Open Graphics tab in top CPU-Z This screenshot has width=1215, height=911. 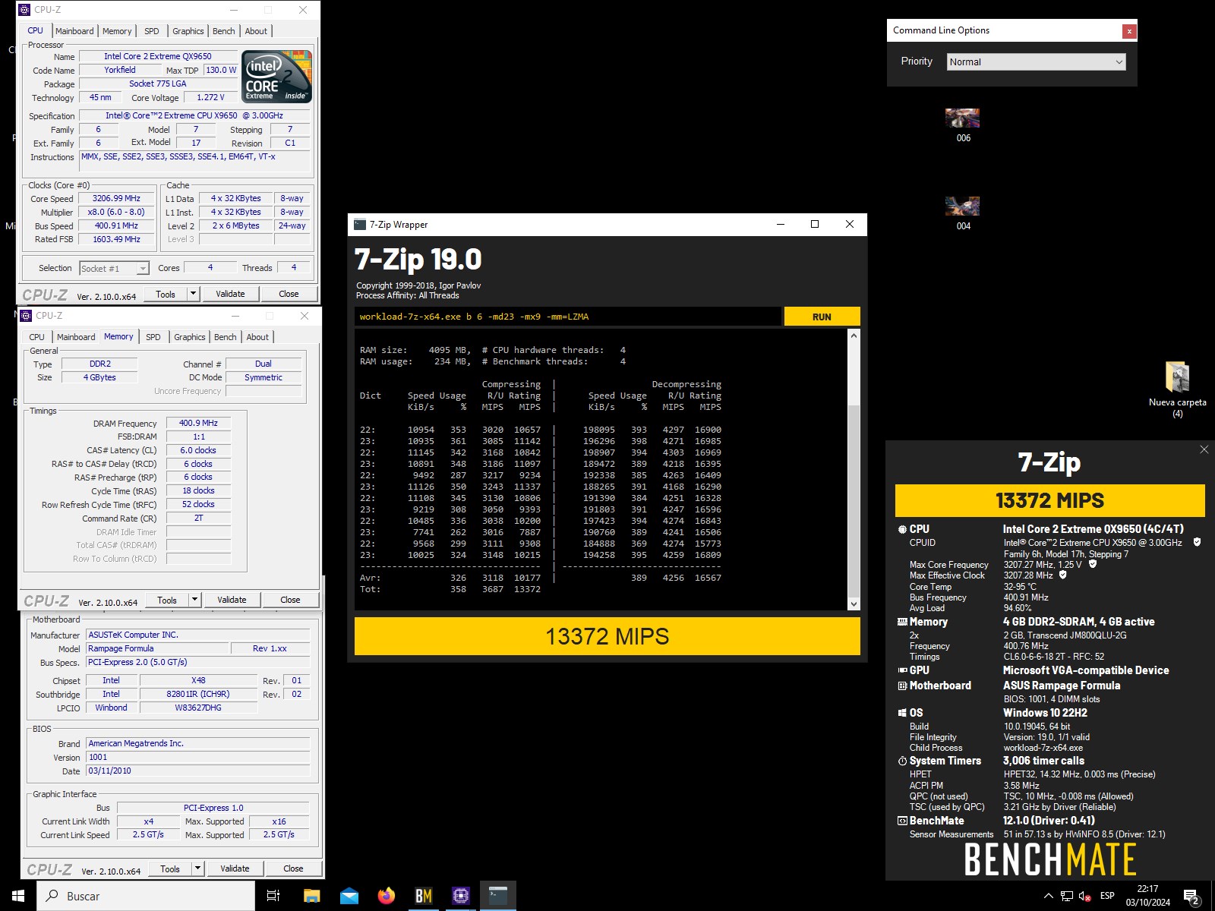(x=188, y=31)
